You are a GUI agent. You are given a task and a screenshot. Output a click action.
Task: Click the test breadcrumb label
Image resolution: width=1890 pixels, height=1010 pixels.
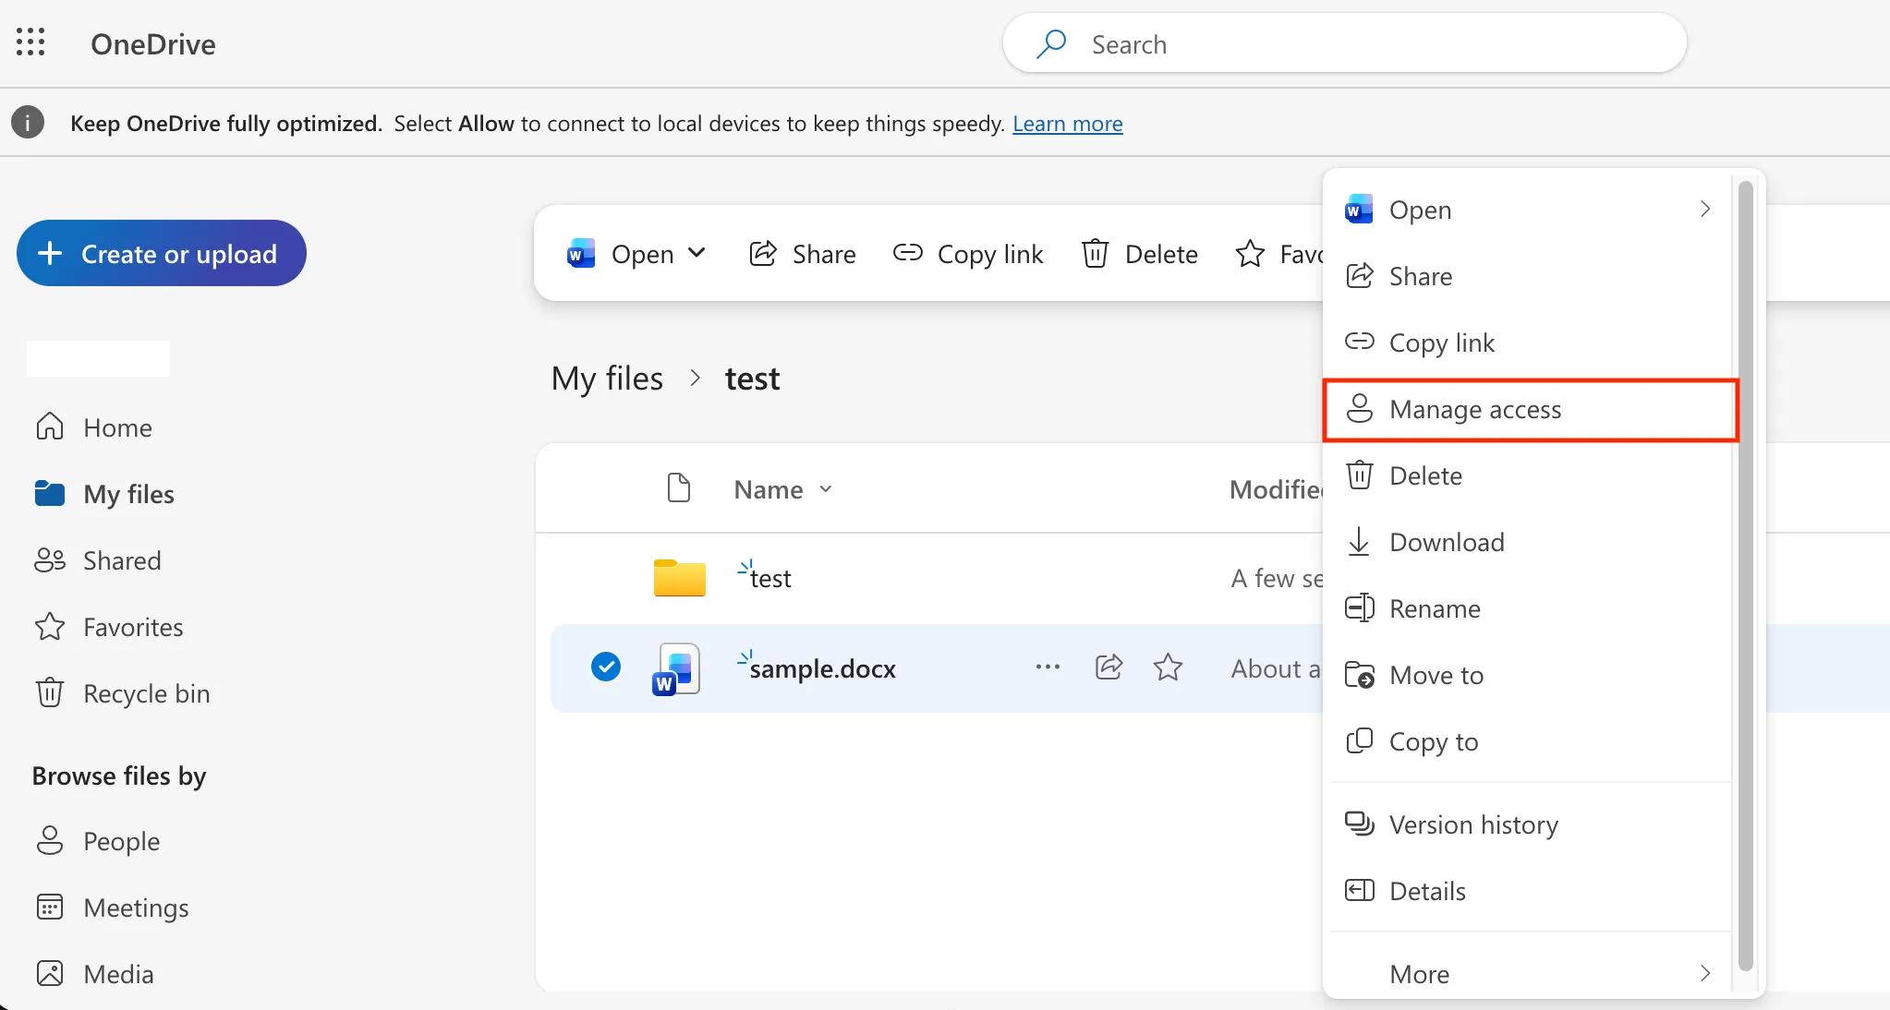point(752,379)
